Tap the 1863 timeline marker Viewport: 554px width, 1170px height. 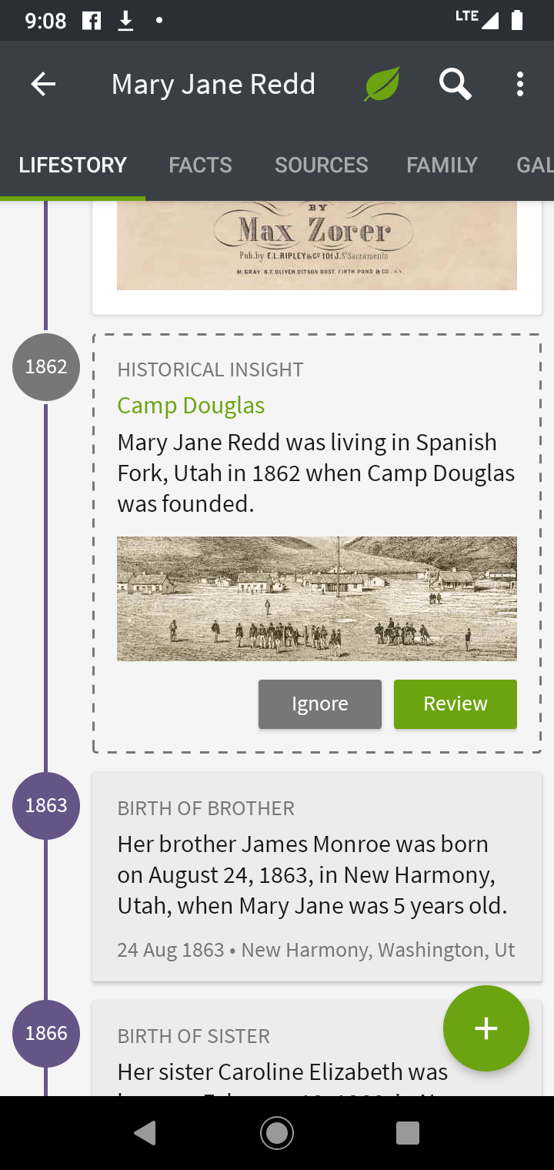click(x=46, y=806)
